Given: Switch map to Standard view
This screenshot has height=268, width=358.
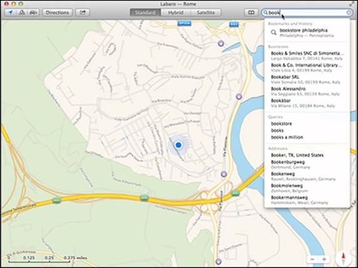Looking at the screenshot, I should click(145, 12).
